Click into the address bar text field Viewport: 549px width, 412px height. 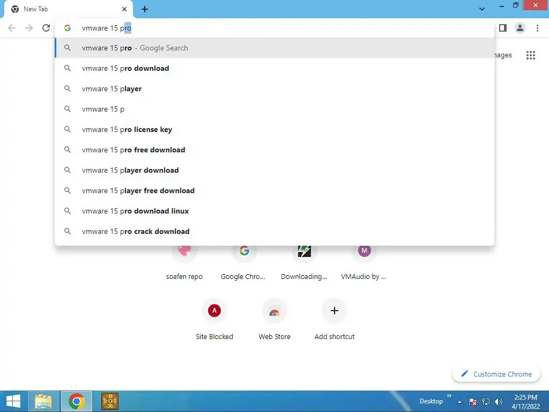274,28
